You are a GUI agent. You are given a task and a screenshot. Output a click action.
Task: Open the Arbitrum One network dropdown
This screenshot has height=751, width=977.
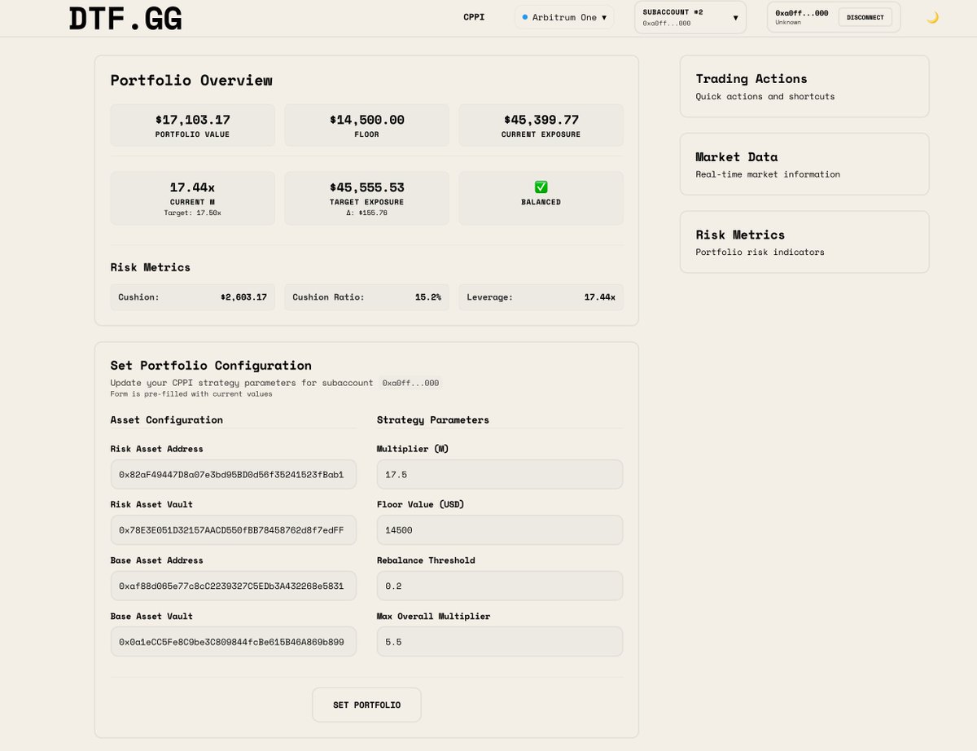coord(564,17)
